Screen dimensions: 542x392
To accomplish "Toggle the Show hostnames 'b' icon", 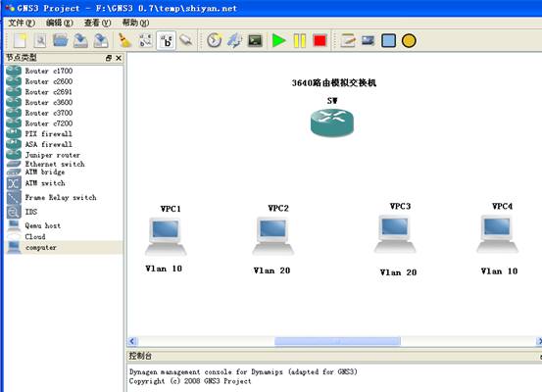I will 167,41.
